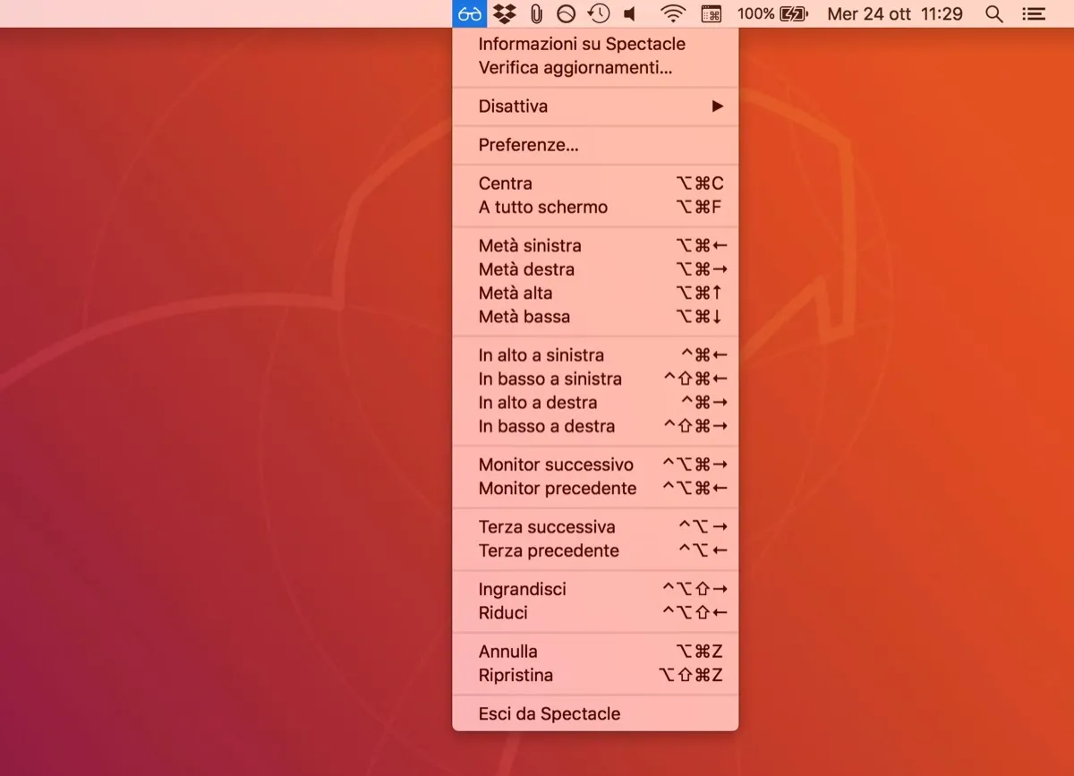Screen dimensions: 1074x776
Task: Click the keyboard shortcuts menu bar icon
Action: coord(712,13)
